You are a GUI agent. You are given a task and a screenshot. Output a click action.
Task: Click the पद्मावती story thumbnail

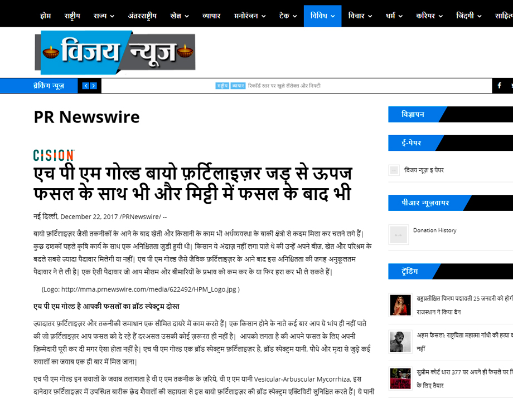400,305
